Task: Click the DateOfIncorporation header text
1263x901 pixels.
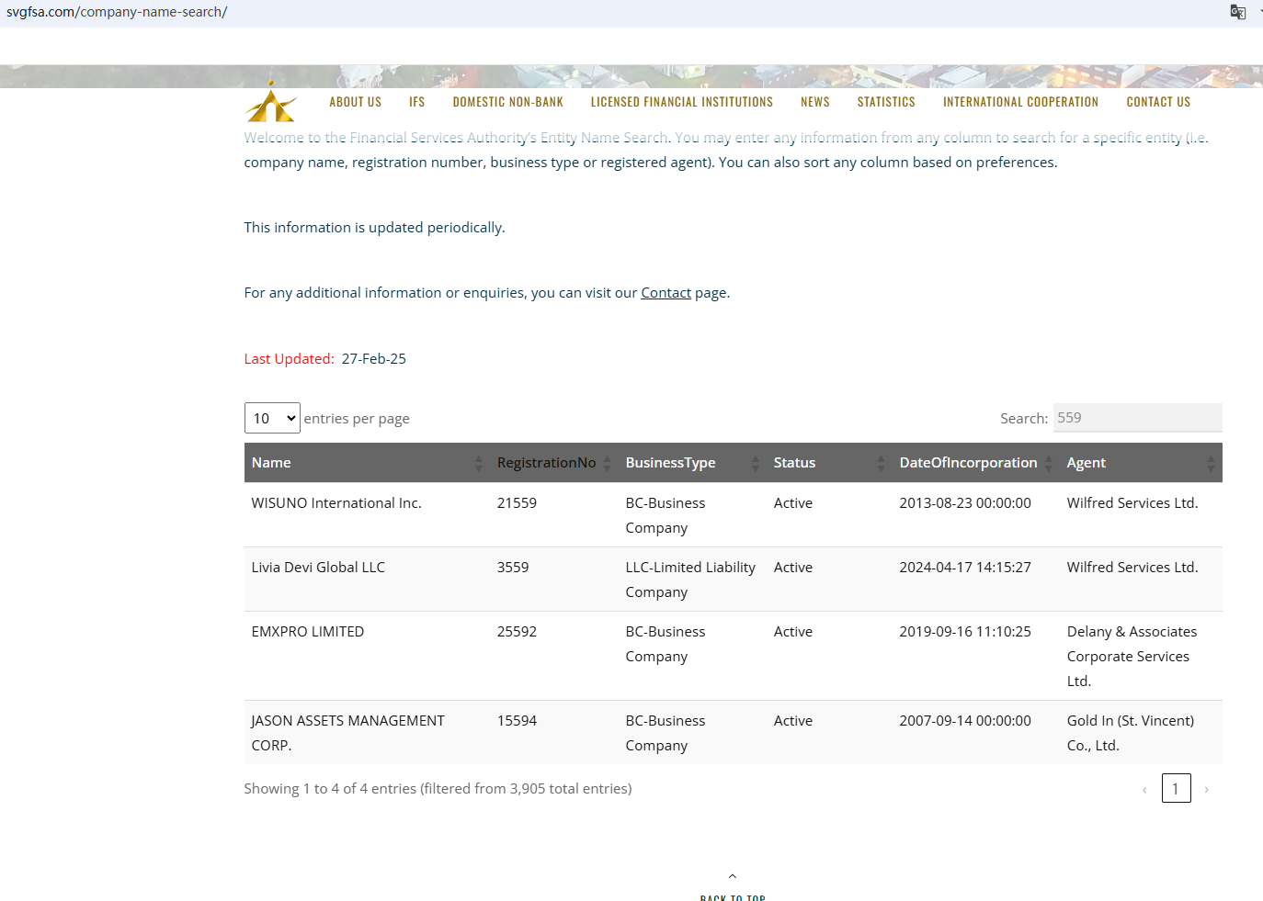Action: pyautogui.click(x=969, y=463)
